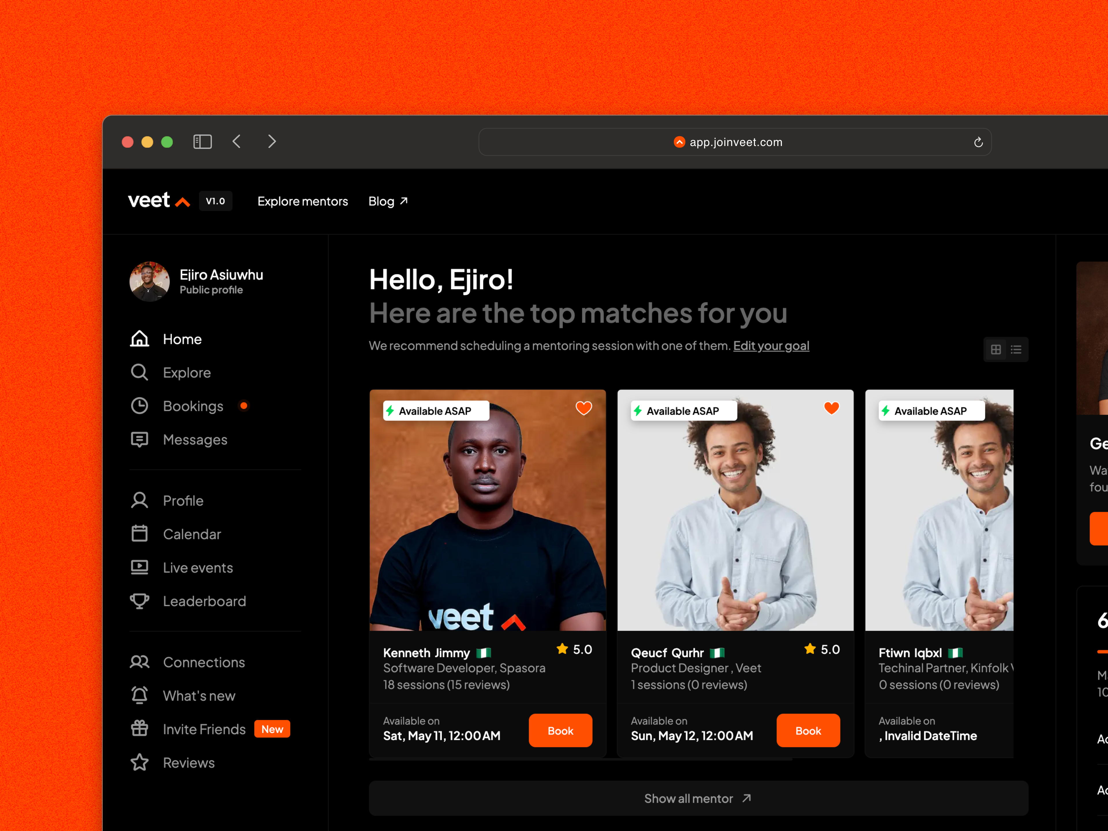Click the New badge beside Invite Friends

[x=272, y=729]
